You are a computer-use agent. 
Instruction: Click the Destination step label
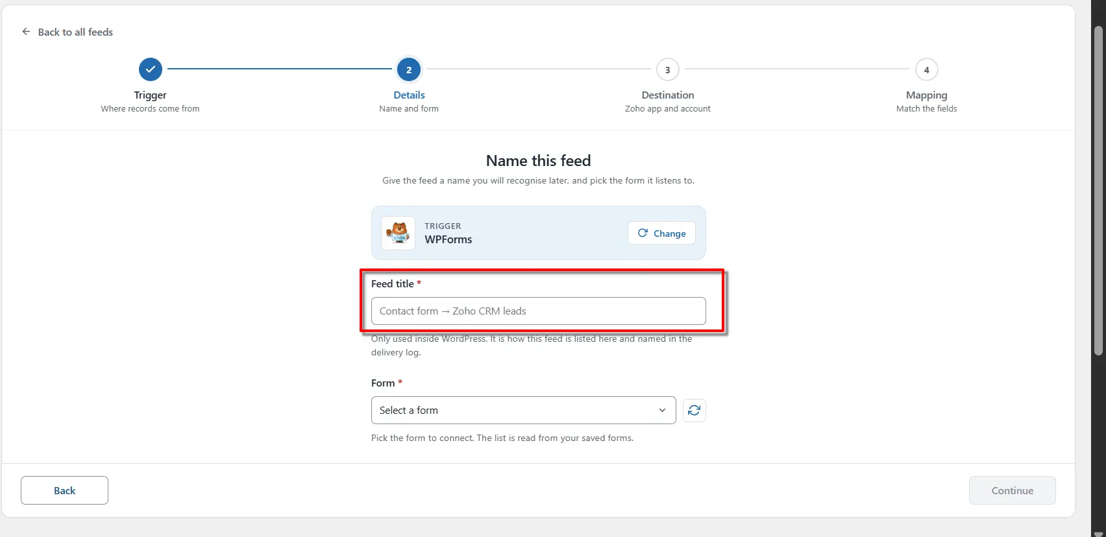pos(667,95)
